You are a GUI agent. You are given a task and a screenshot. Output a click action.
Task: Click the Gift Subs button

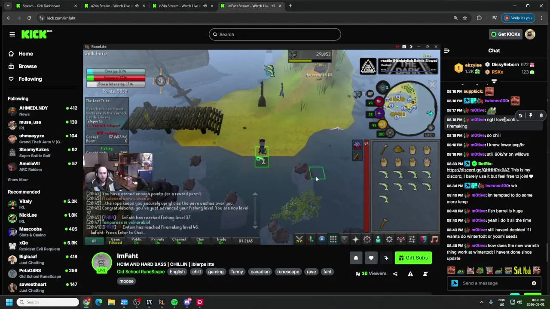[413, 258]
